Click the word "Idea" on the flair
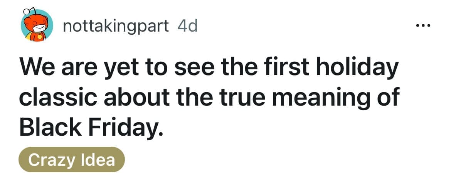The width and height of the screenshot is (451, 180). pos(98,159)
